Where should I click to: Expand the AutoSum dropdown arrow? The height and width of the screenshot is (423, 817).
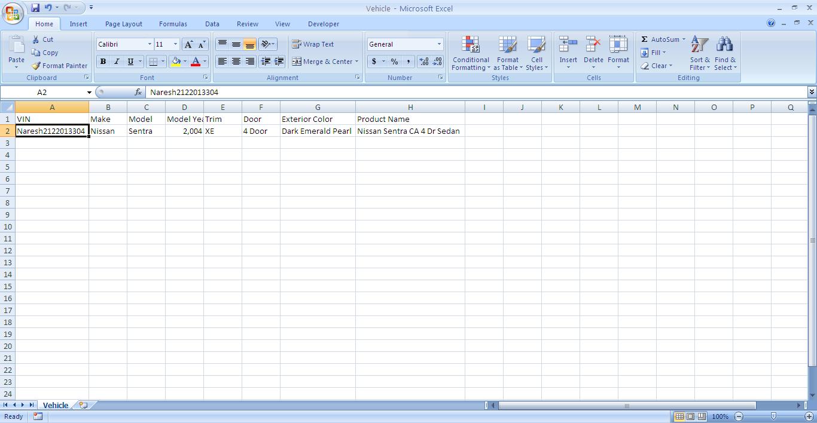pyautogui.click(x=684, y=39)
